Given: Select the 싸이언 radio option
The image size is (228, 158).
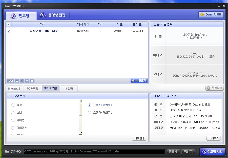Looking at the screenshot, I should pos(13,120).
